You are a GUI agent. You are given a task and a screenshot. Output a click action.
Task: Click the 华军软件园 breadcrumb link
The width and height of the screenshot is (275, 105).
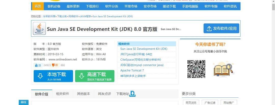click(49, 16)
